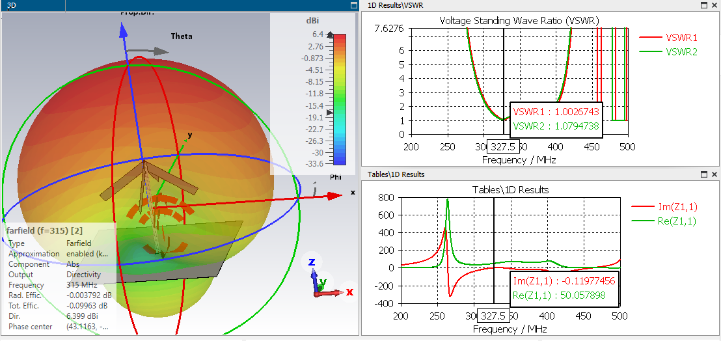721x341 pixels.
Task: Click the VSWR marker value box
Action: point(556,119)
